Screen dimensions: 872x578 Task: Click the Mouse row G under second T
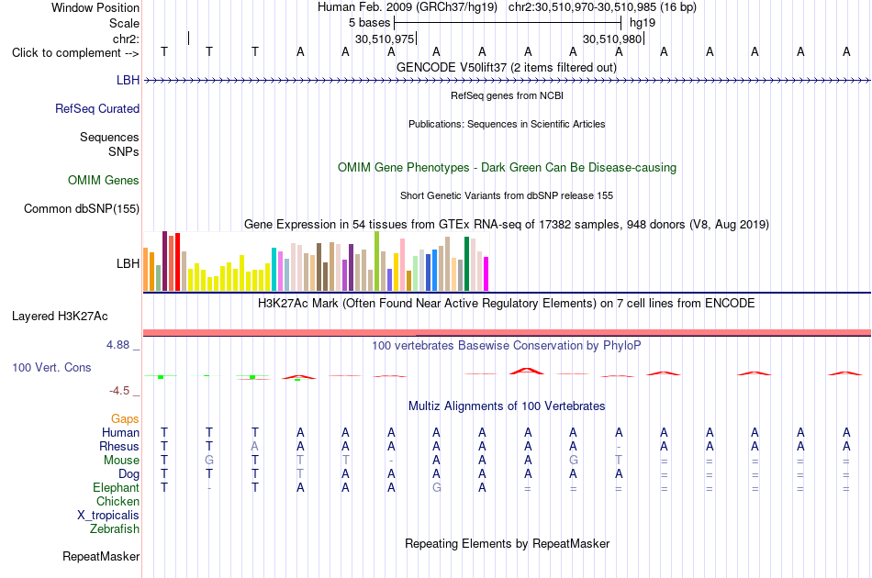209,461
